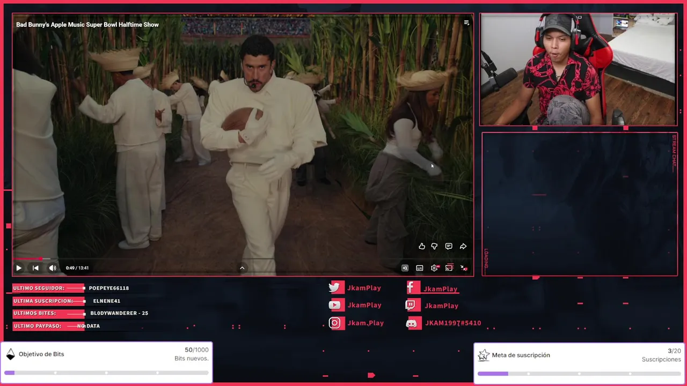Open the playlist menu icon in the player

tap(466, 23)
